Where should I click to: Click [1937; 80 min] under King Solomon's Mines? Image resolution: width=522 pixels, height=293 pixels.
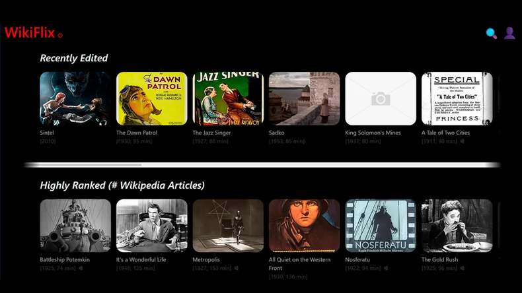[x=363, y=141]
